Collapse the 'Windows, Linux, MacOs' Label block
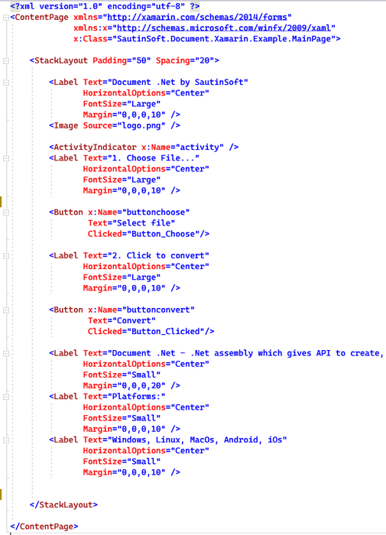This screenshot has width=386, height=535. tap(6, 440)
